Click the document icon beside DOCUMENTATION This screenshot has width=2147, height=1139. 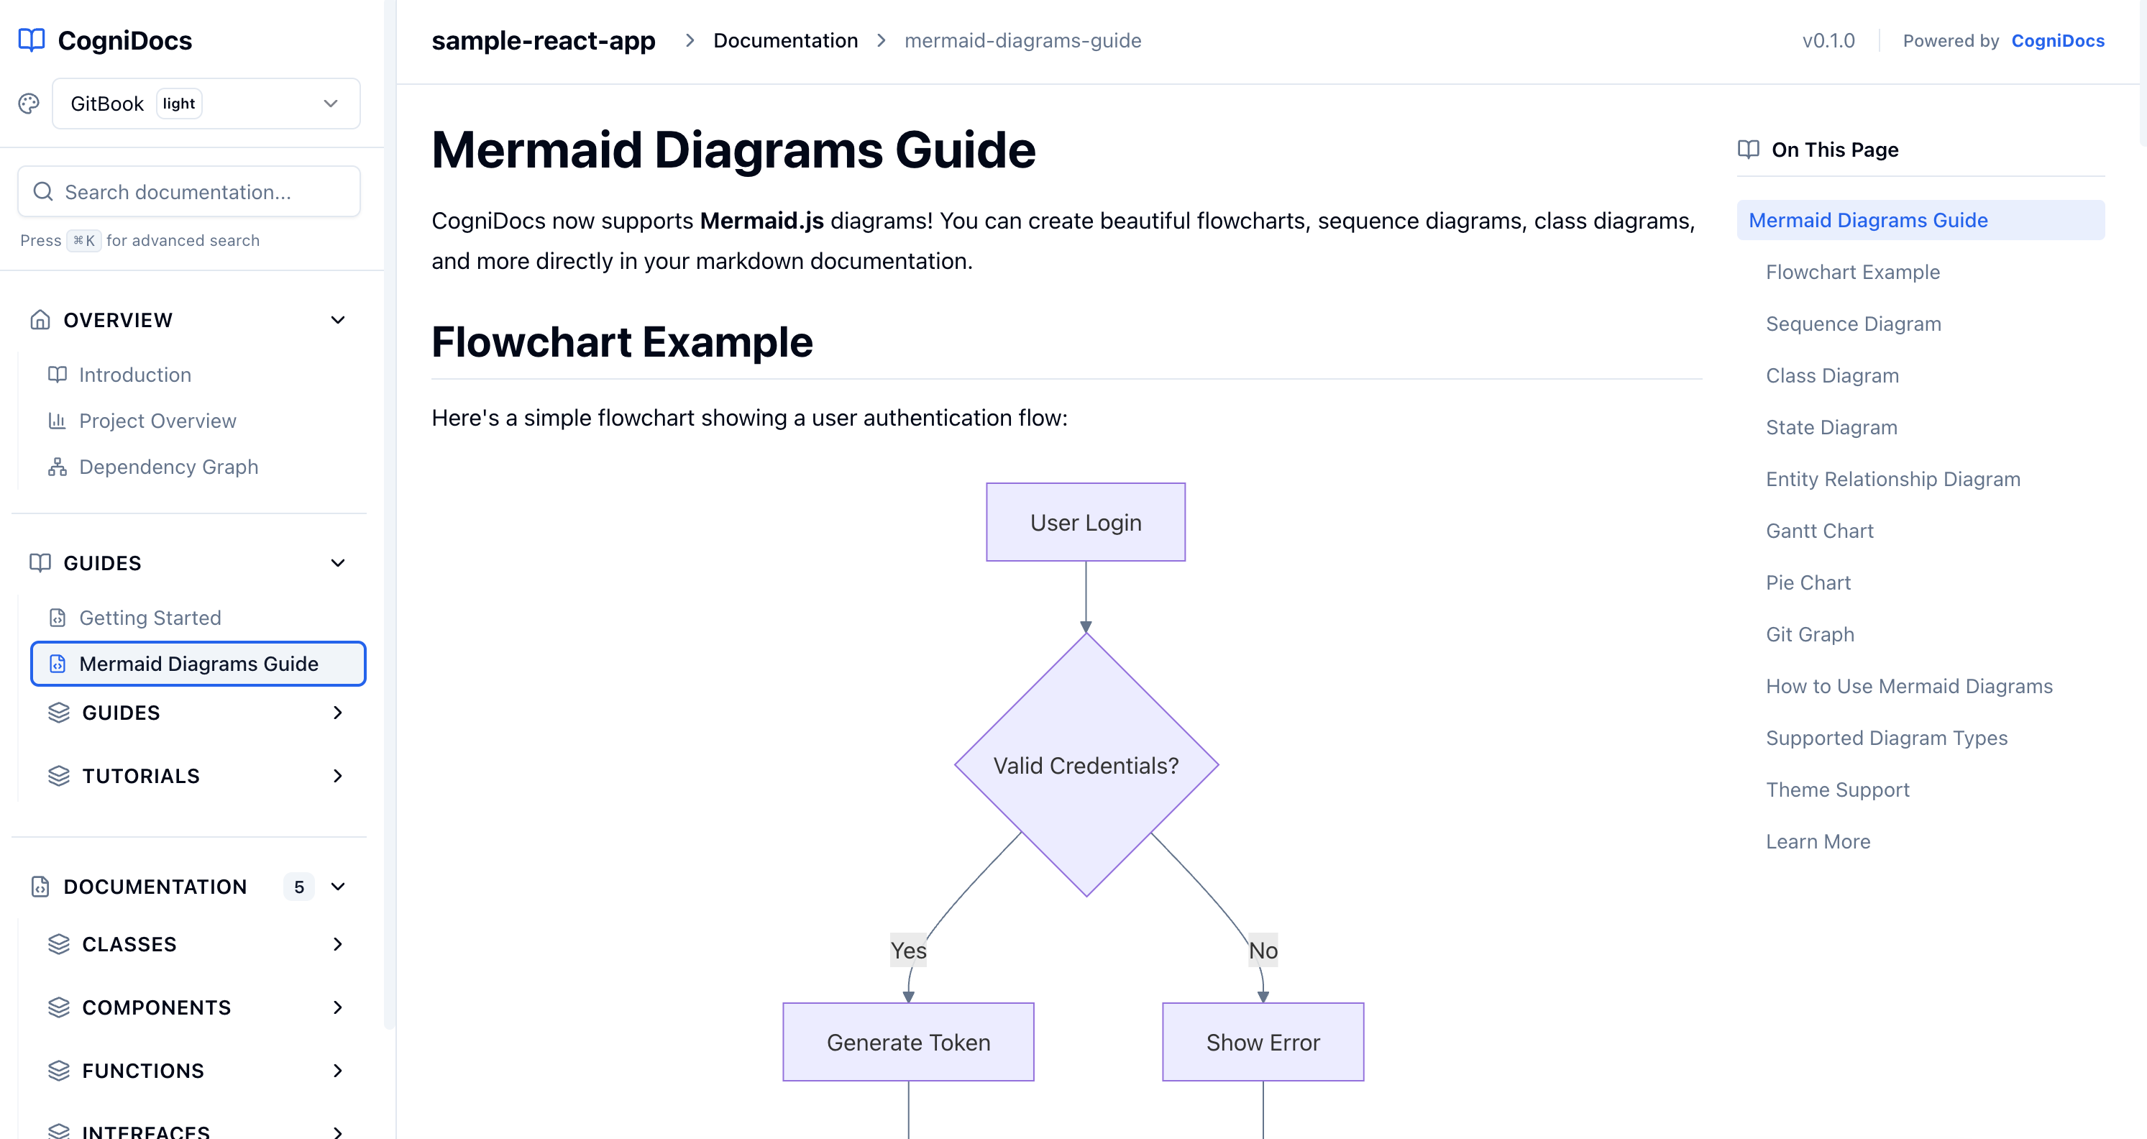tap(40, 887)
